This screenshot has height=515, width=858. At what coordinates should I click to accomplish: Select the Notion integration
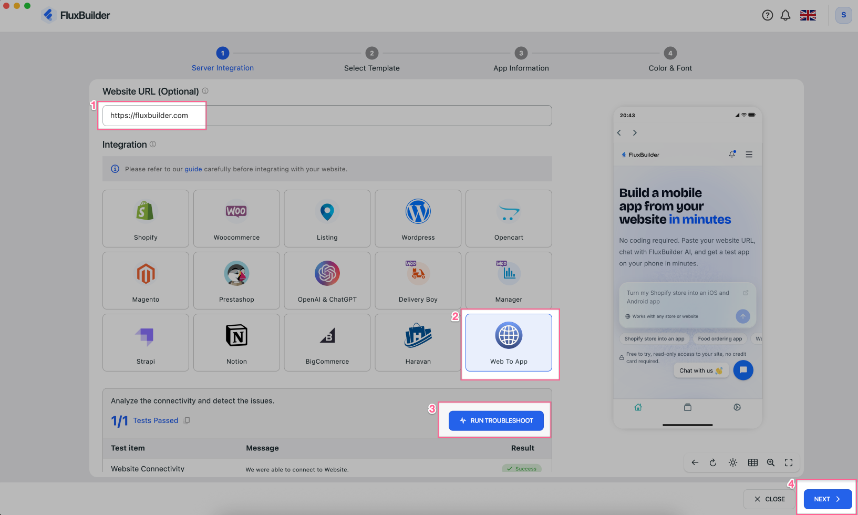pyautogui.click(x=236, y=343)
